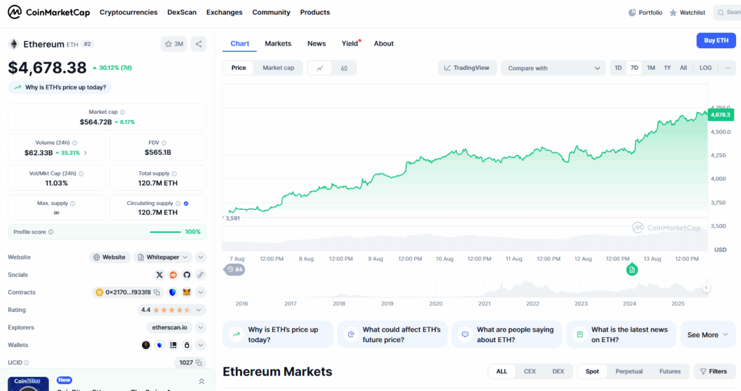Filter markets to CEX
Screen dimensions: 741x391
point(530,371)
